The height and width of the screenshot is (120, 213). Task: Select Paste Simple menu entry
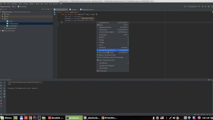(112, 30)
